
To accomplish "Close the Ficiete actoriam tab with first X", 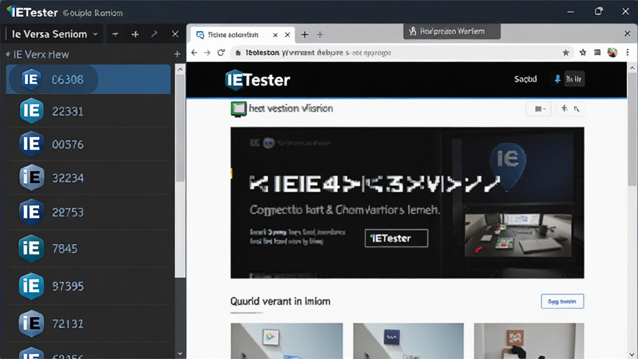I will [x=275, y=35].
